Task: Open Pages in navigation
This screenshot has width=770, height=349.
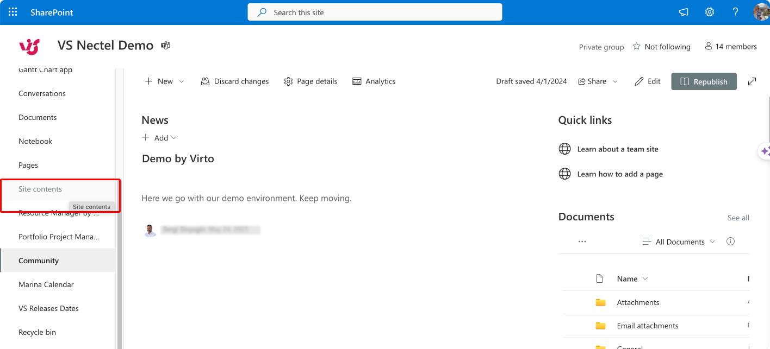Action: (x=28, y=165)
